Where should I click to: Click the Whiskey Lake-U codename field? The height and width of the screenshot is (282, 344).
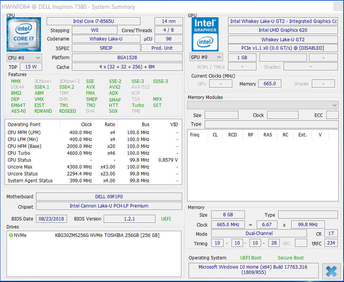coord(106,39)
